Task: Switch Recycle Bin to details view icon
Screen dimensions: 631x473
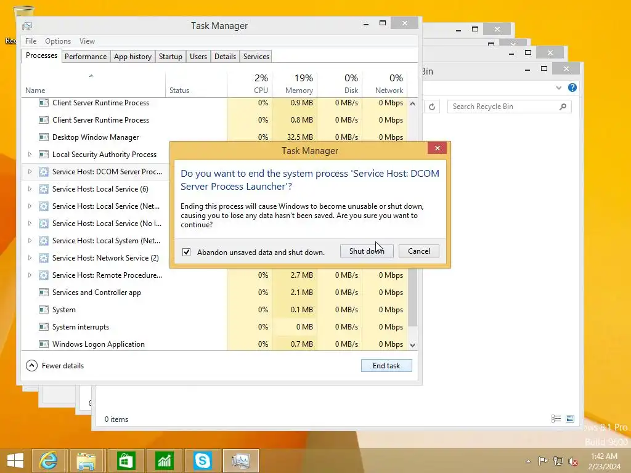Action: 556,419
